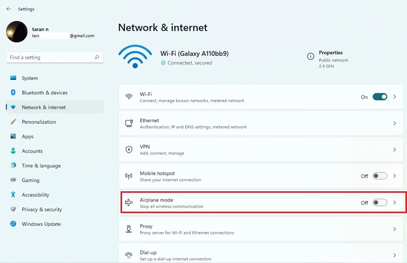Expand Ethernet settings chevron
407x263 pixels.
coord(395,123)
